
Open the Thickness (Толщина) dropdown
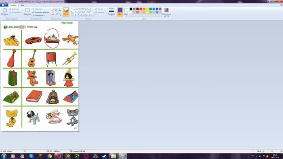click(111, 12)
